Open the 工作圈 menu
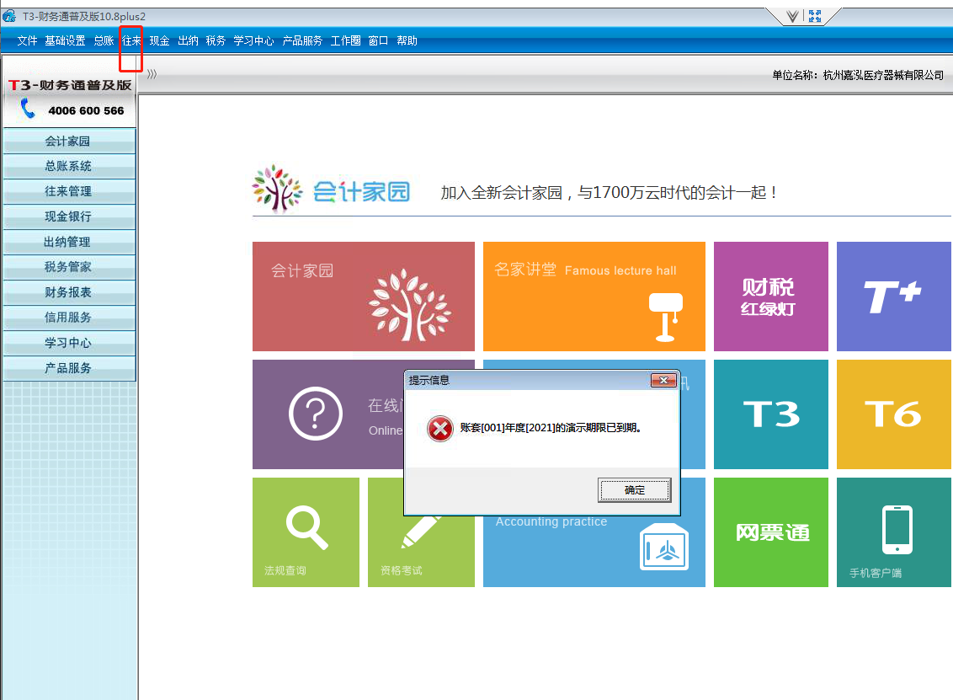The height and width of the screenshot is (700, 953). tap(345, 40)
